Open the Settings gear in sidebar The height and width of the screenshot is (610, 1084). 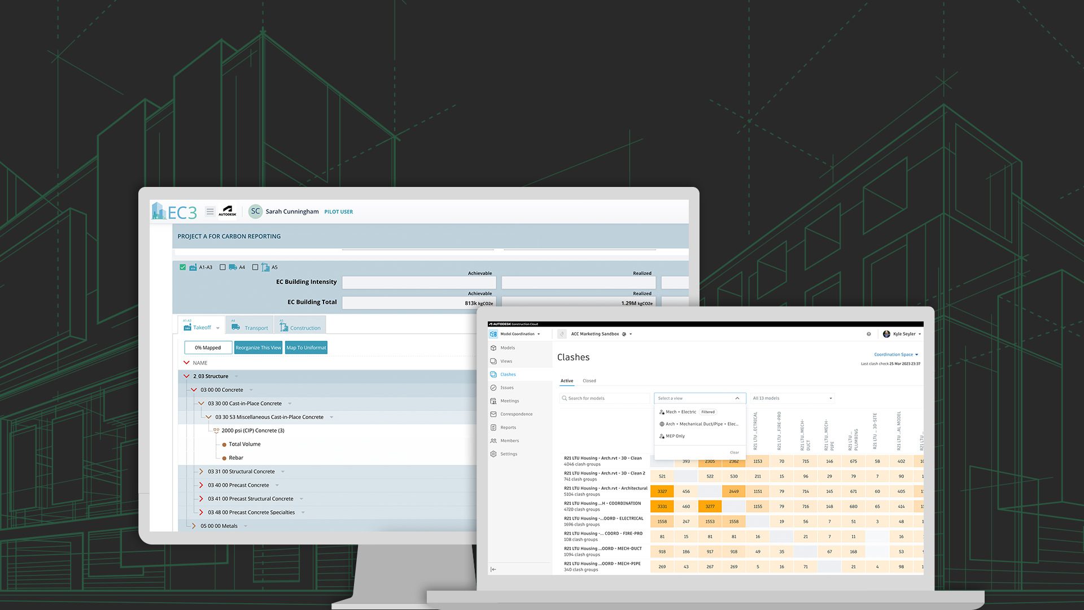click(493, 454)
